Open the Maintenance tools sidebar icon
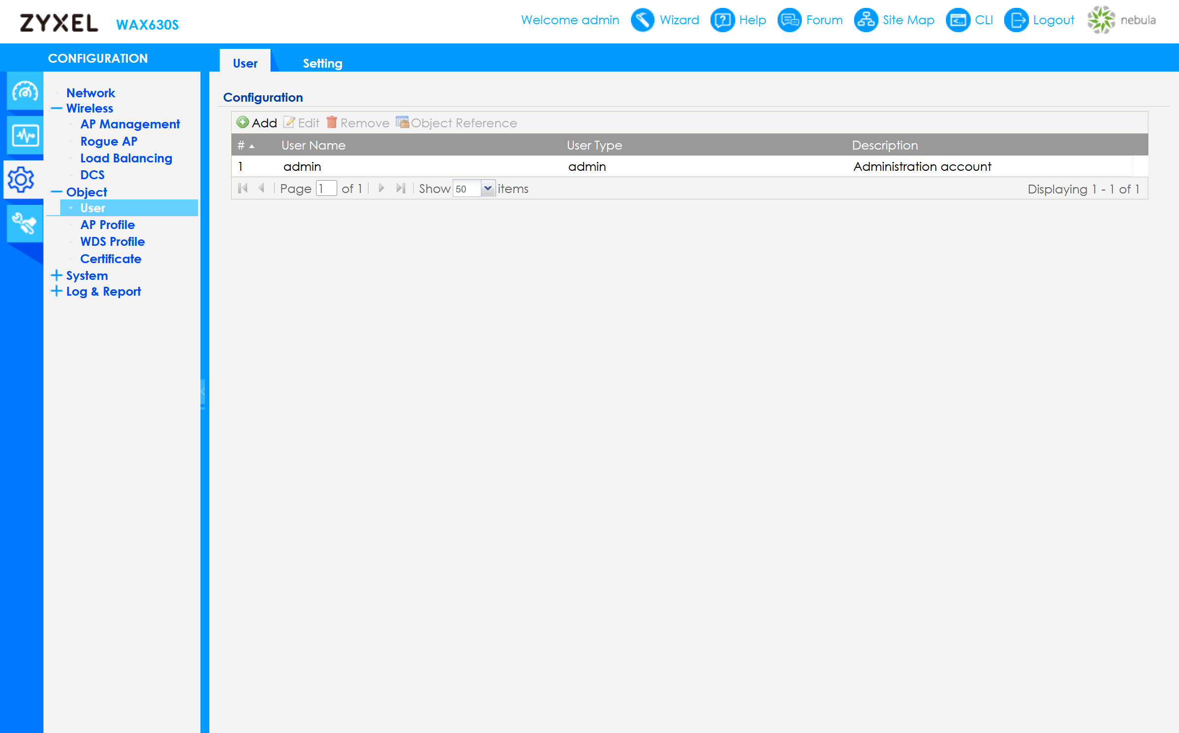Viewport: 1179px width, 733px height. (x=25, y=224)
